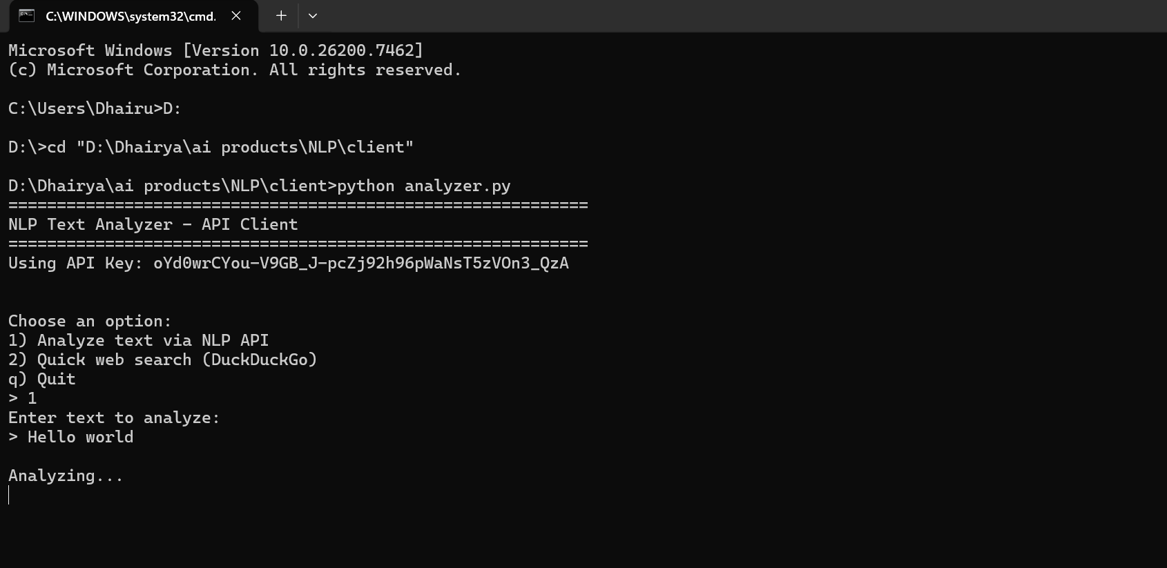Click the "Enter text to analyze:" prompt
Screen dimensions: 1167x568
click(113, 418)
